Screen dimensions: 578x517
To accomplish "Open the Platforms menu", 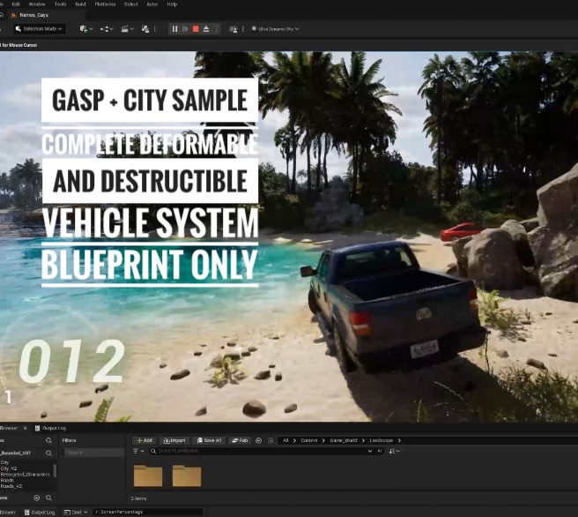I will (105, 4).
